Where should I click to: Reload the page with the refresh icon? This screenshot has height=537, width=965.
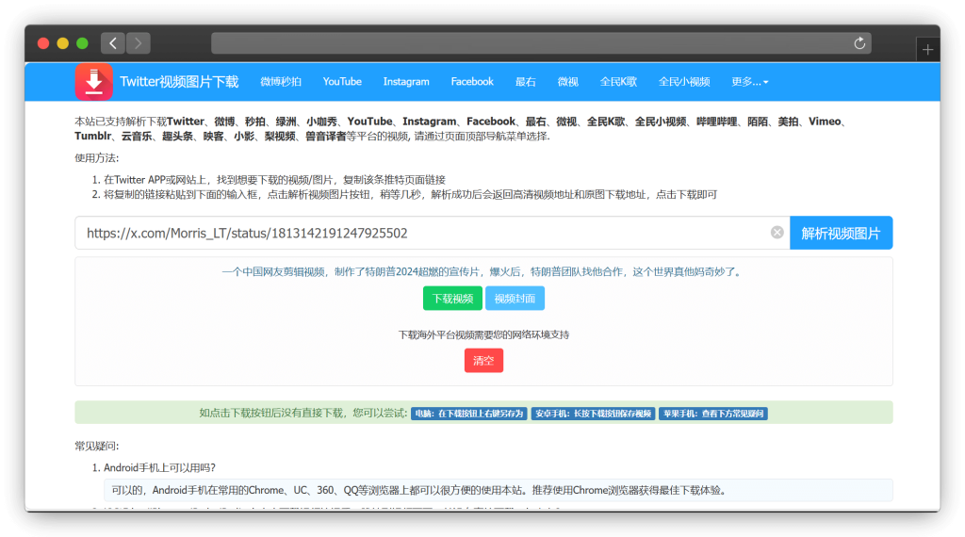pyautogui.click(x=859, y=43)
